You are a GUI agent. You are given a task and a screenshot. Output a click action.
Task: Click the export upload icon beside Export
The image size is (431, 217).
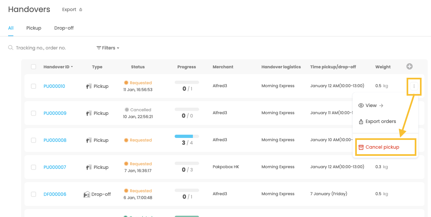point(81,10)
